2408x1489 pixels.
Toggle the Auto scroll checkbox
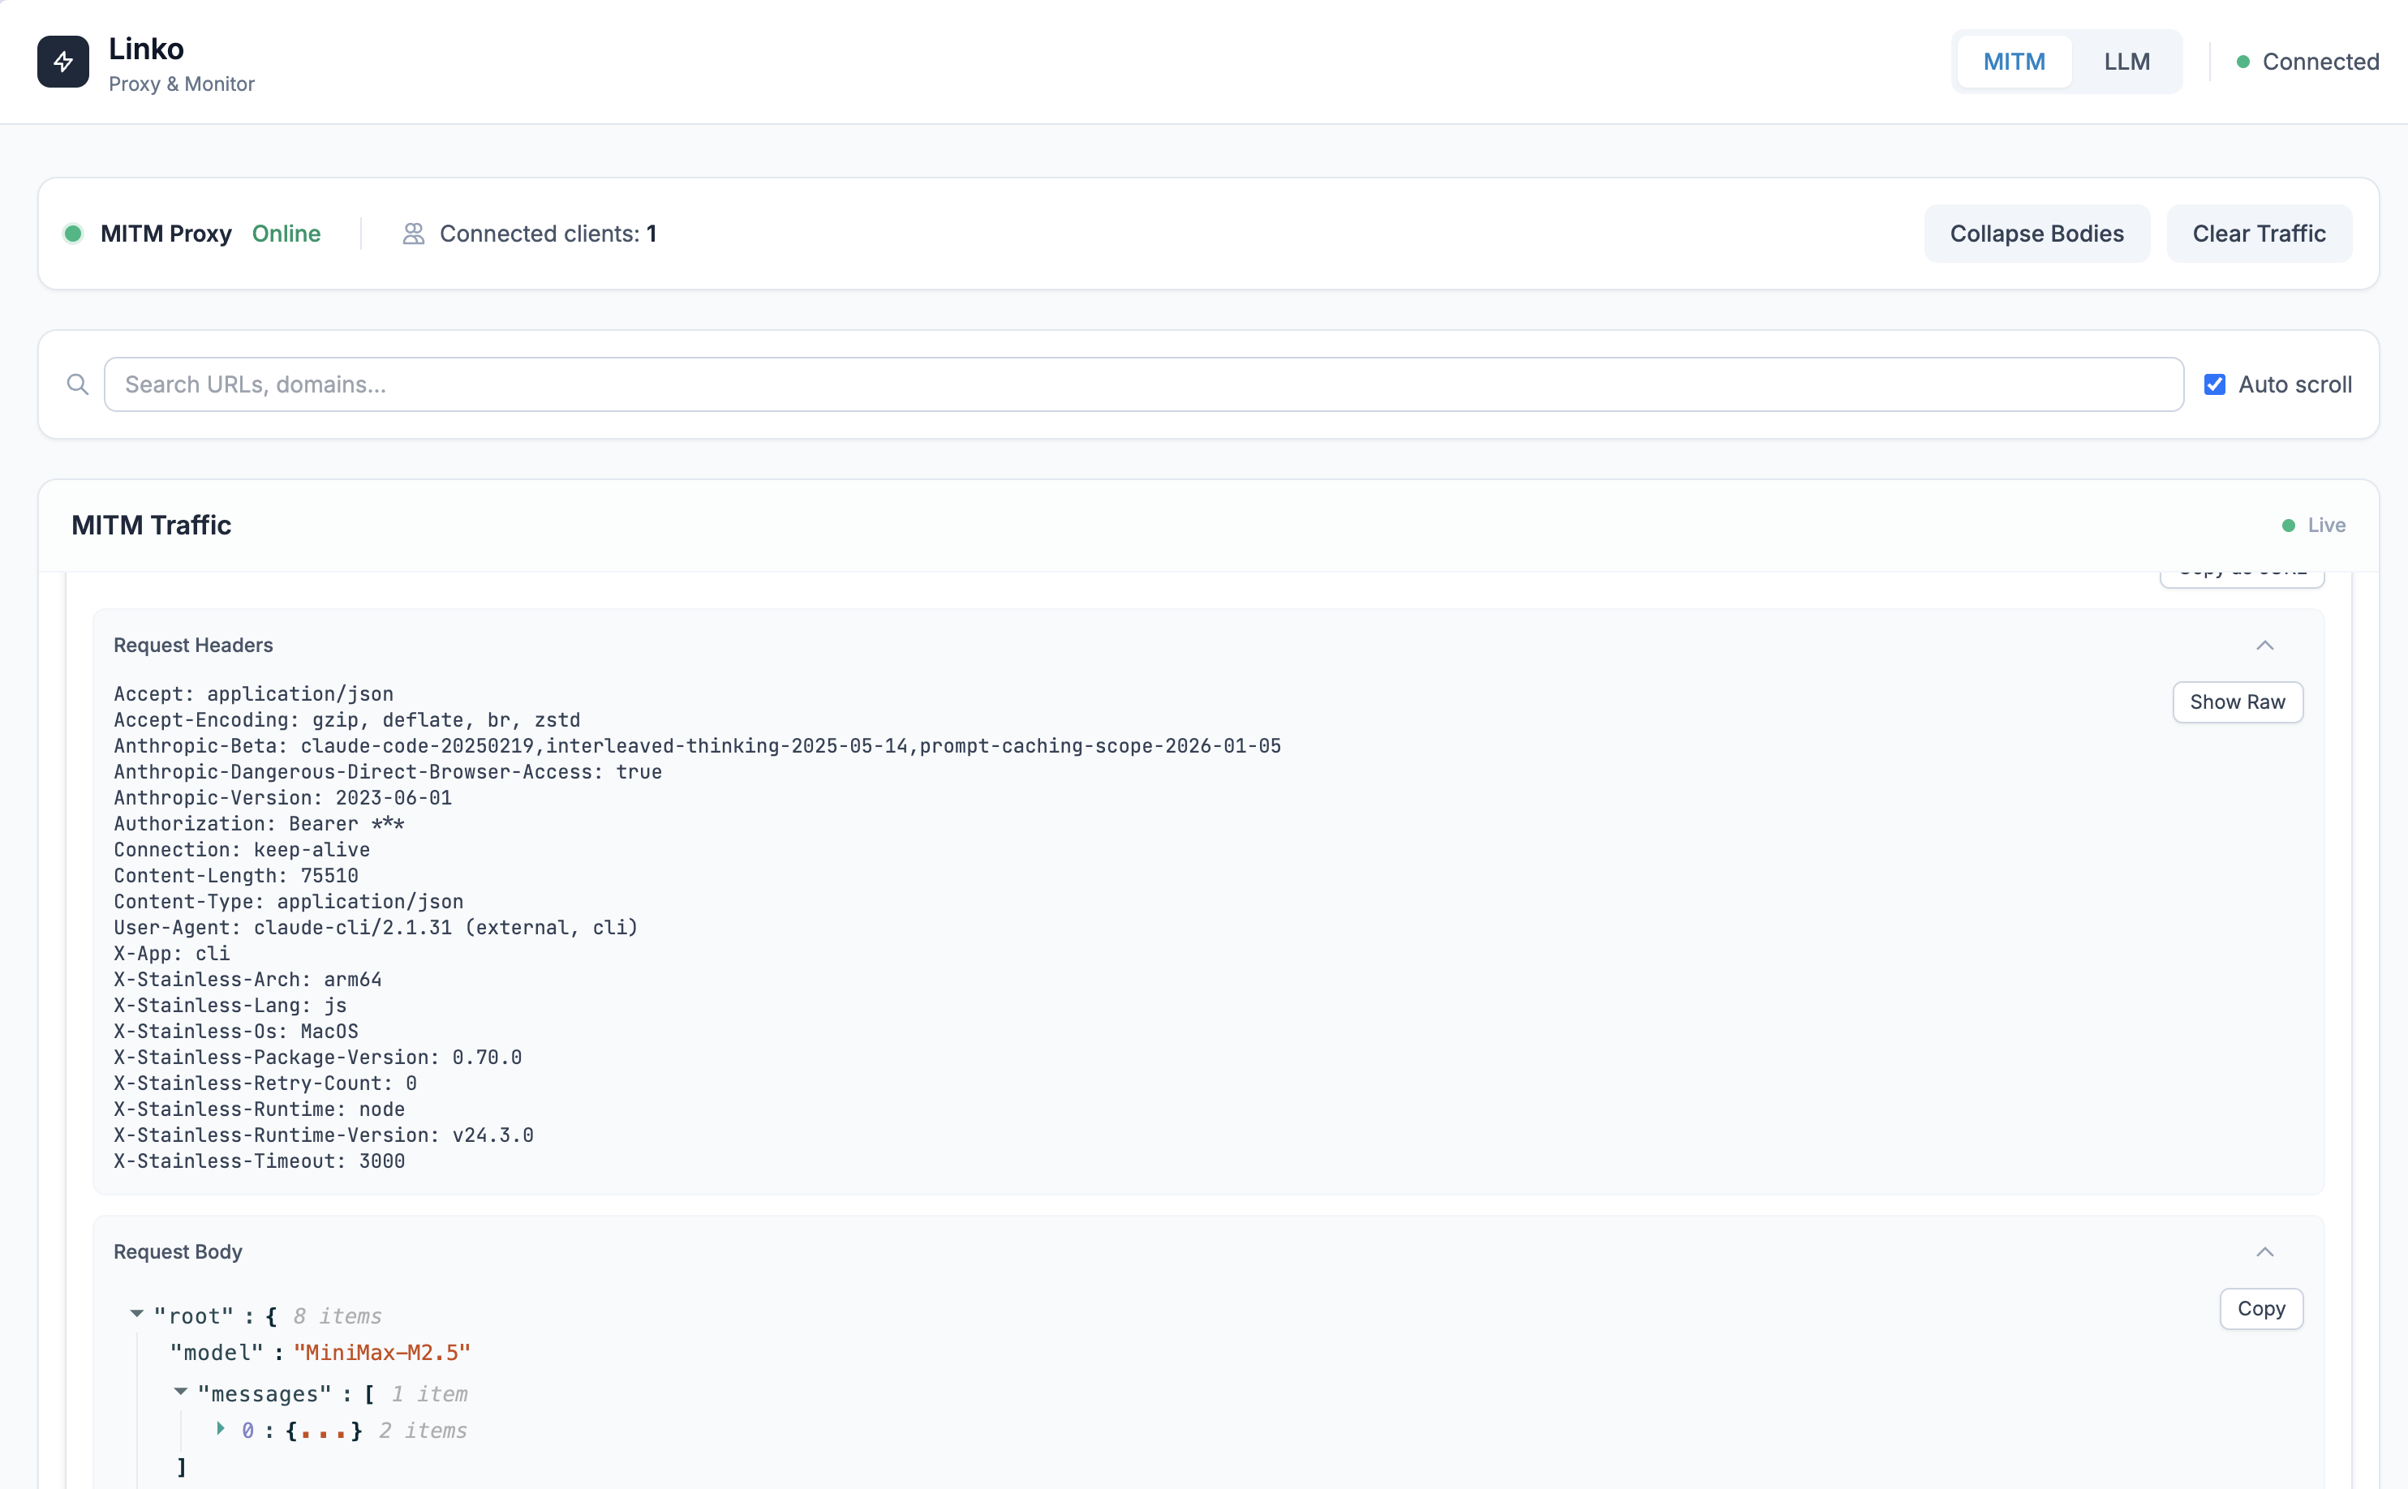pos(2214,384)
